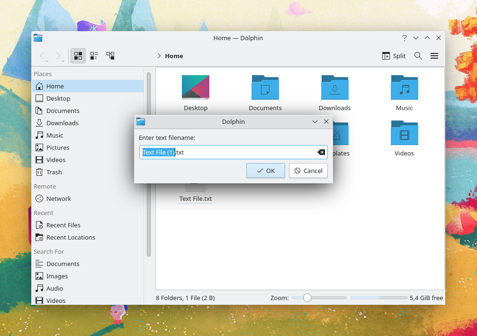Switch to Details tree view mode
The image size is (477, 336).
(110, 56)
